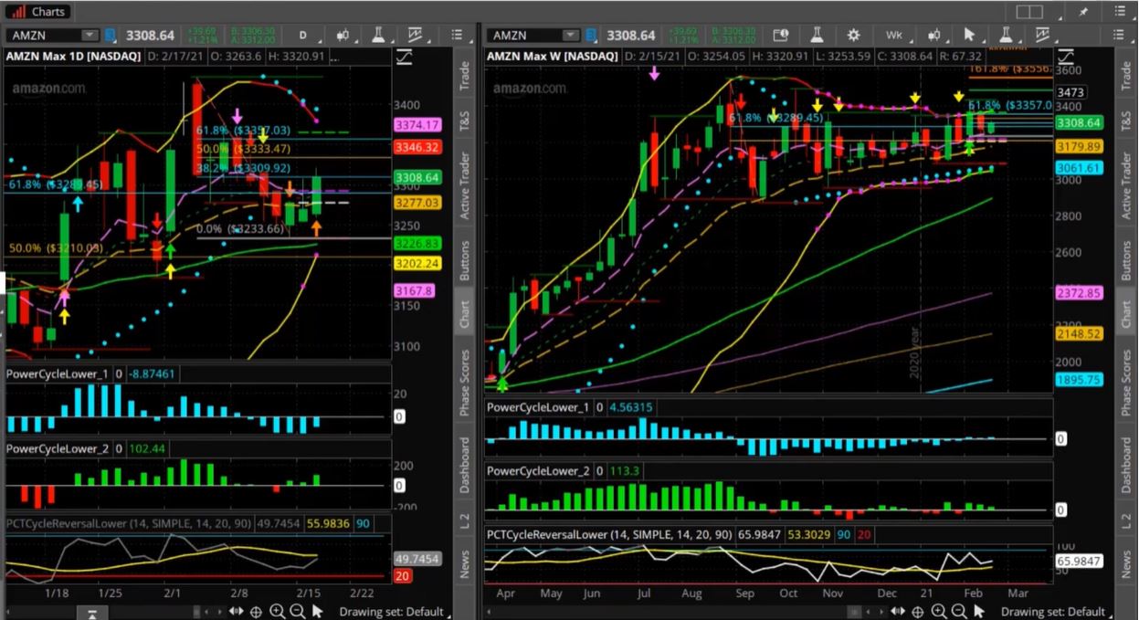Open L 2 tab on right chart sidebar
1139x620 pixels.
pyautogui.click(x=1125, y=521)
